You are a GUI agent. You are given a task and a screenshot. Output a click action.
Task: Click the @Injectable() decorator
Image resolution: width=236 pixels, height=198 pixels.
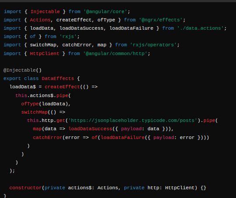22,70
